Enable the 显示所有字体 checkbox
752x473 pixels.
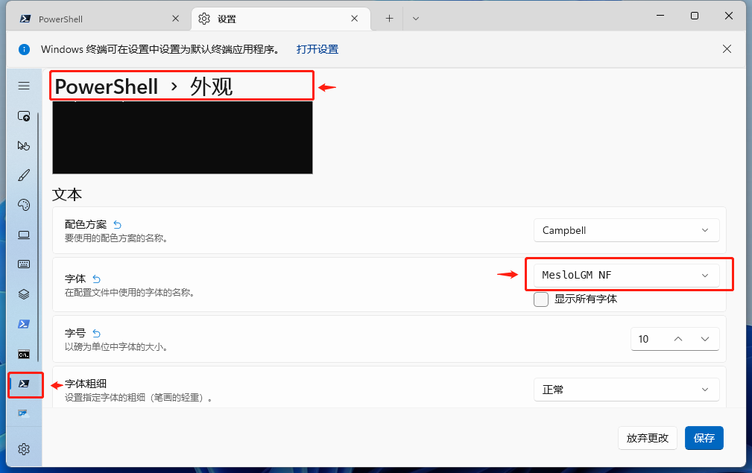[541, 299]
